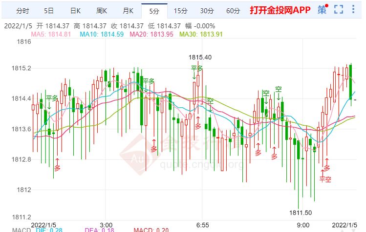Select the 周K chart tab
The image size is (366, 232).
coord(102,11)
